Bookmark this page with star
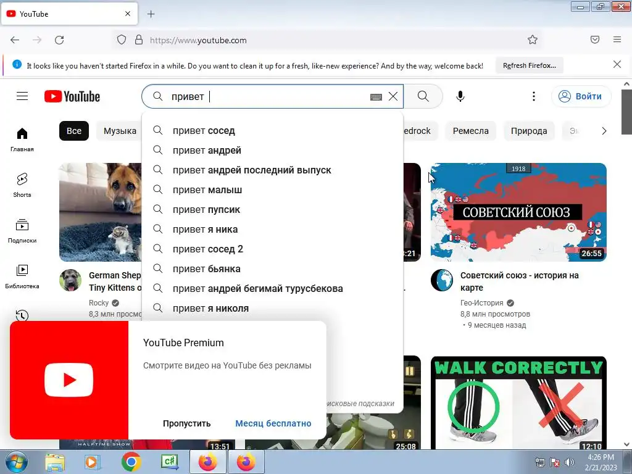The width and height of the screenshot is (632, 474). 533,39
